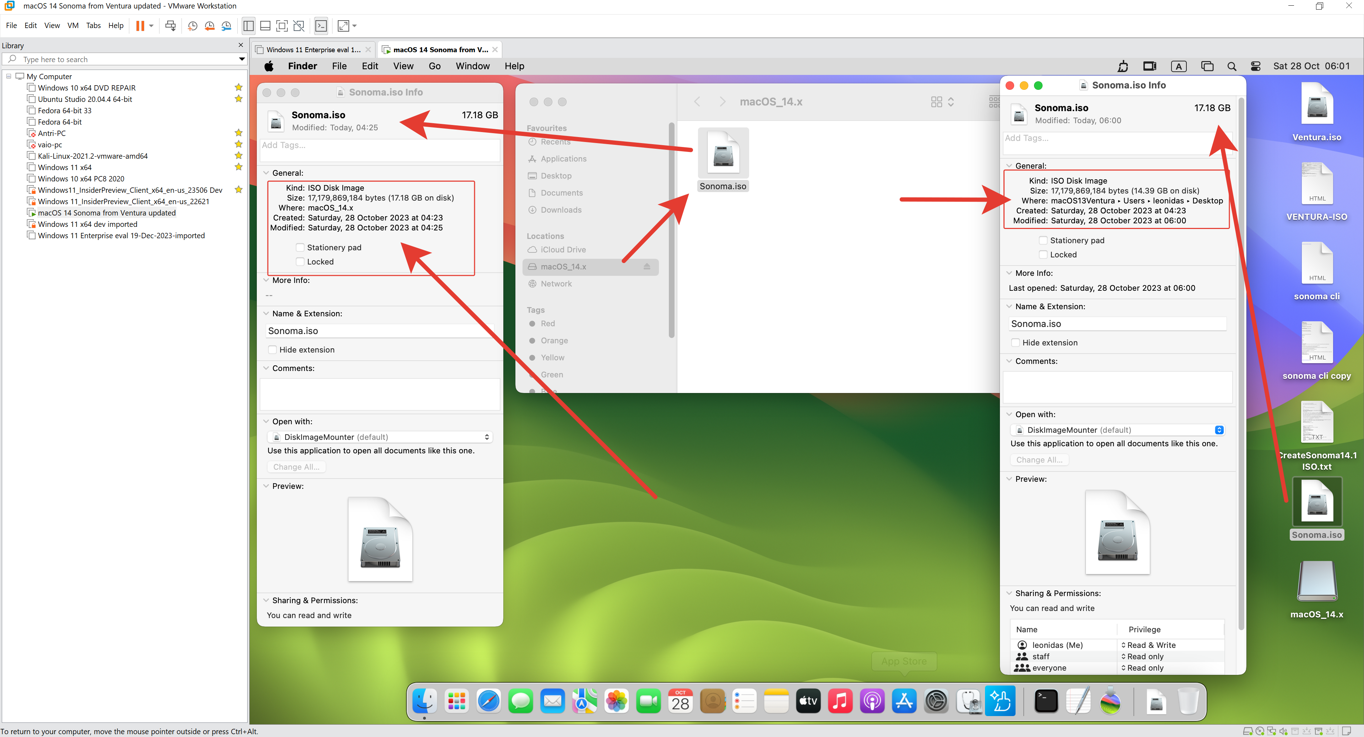Open the Library search dropdown arrow
The height and width of the screenshot is (737, 1364).
pyautogui.click(x=242, y=59)
